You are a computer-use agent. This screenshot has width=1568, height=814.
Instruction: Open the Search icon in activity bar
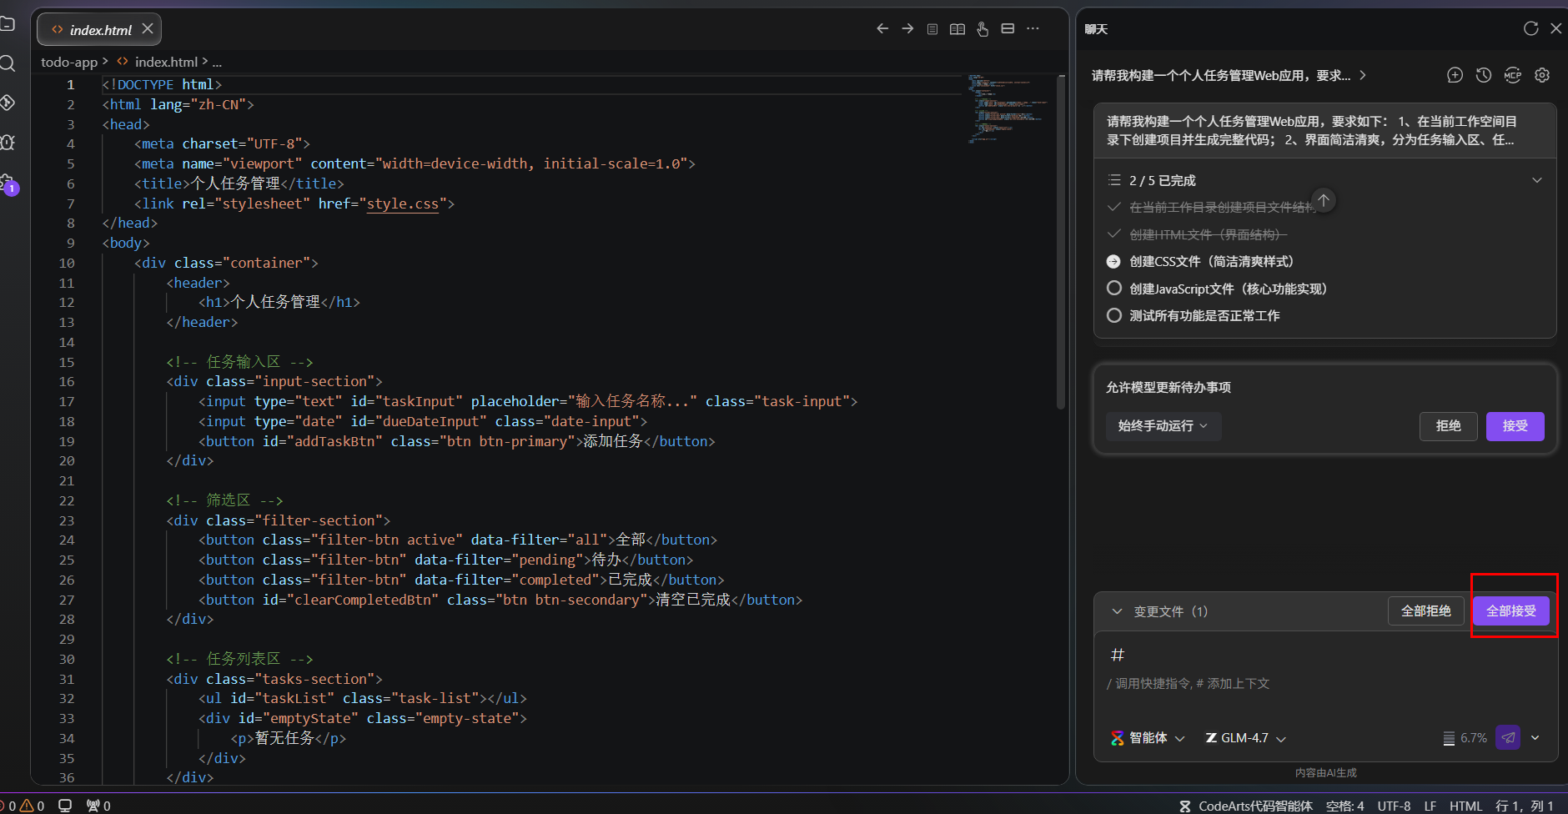8,63
